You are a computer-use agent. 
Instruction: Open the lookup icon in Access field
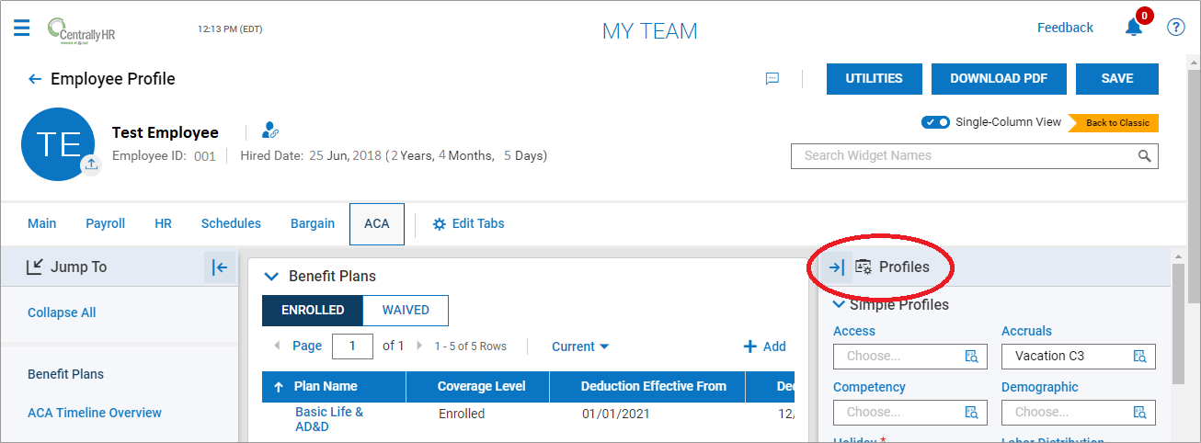(971, 357)
